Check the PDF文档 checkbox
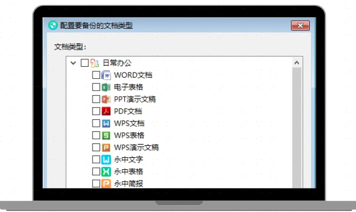Image resolution: width=356 pixels, height=212 pixels. [x=96, y=111]
